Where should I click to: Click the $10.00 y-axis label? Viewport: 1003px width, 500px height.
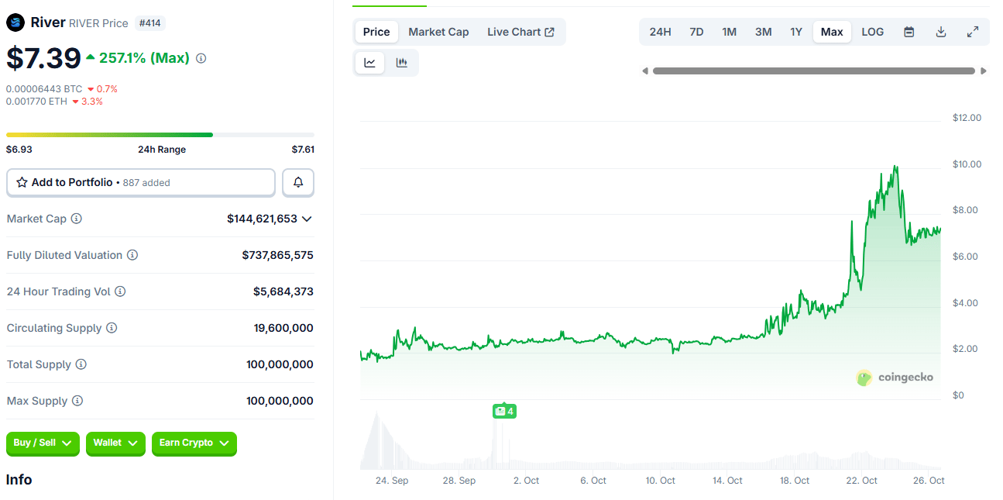(967, 164)
